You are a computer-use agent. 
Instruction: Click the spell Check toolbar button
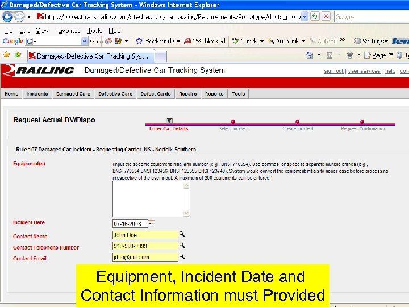(x=245, y=41)
